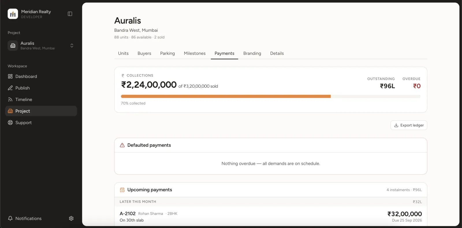Click the ₹0 overdue value
This screenshot has height=228, width=462.
coord(417,86)
